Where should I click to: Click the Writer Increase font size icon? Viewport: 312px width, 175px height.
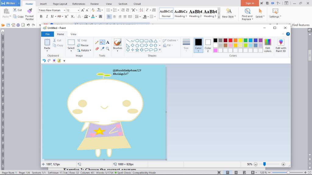[x=83, y=10]
